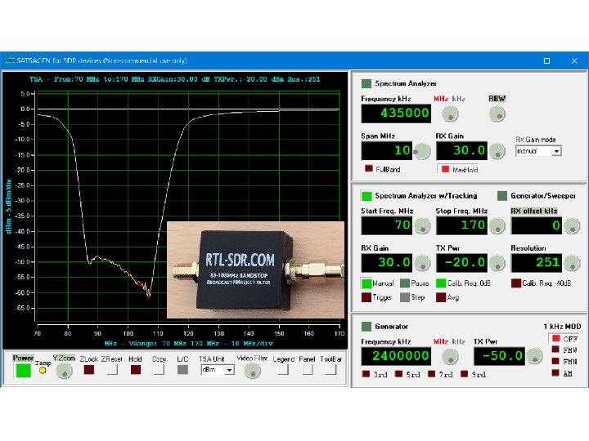
Task: Adjust the Spectrum Analyzer frequency knob
Action: point(450,114)
